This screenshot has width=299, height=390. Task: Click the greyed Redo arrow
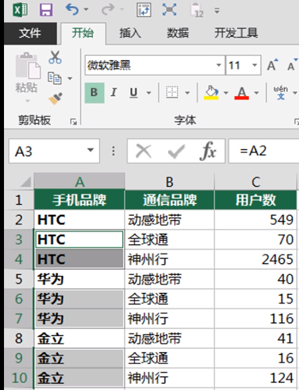[x=108, y=10]
